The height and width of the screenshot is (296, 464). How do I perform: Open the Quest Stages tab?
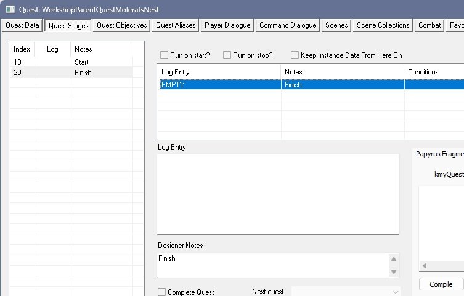[x=68, y=25]
